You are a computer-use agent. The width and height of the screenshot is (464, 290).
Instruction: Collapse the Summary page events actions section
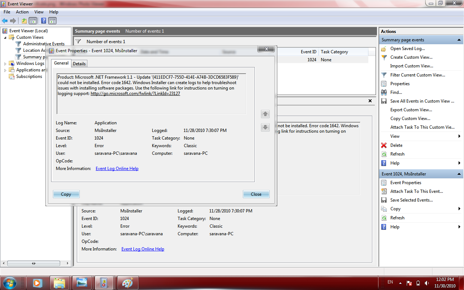point(459,40)
